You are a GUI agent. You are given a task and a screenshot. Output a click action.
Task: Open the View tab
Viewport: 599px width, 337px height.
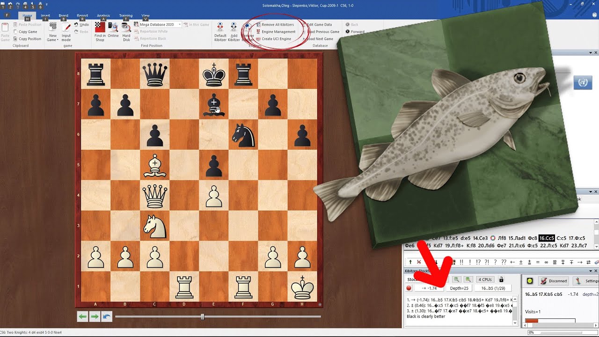[x=146, y=15]
